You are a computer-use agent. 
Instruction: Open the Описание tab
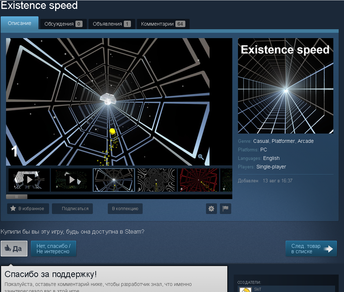[x=20, y=23]
